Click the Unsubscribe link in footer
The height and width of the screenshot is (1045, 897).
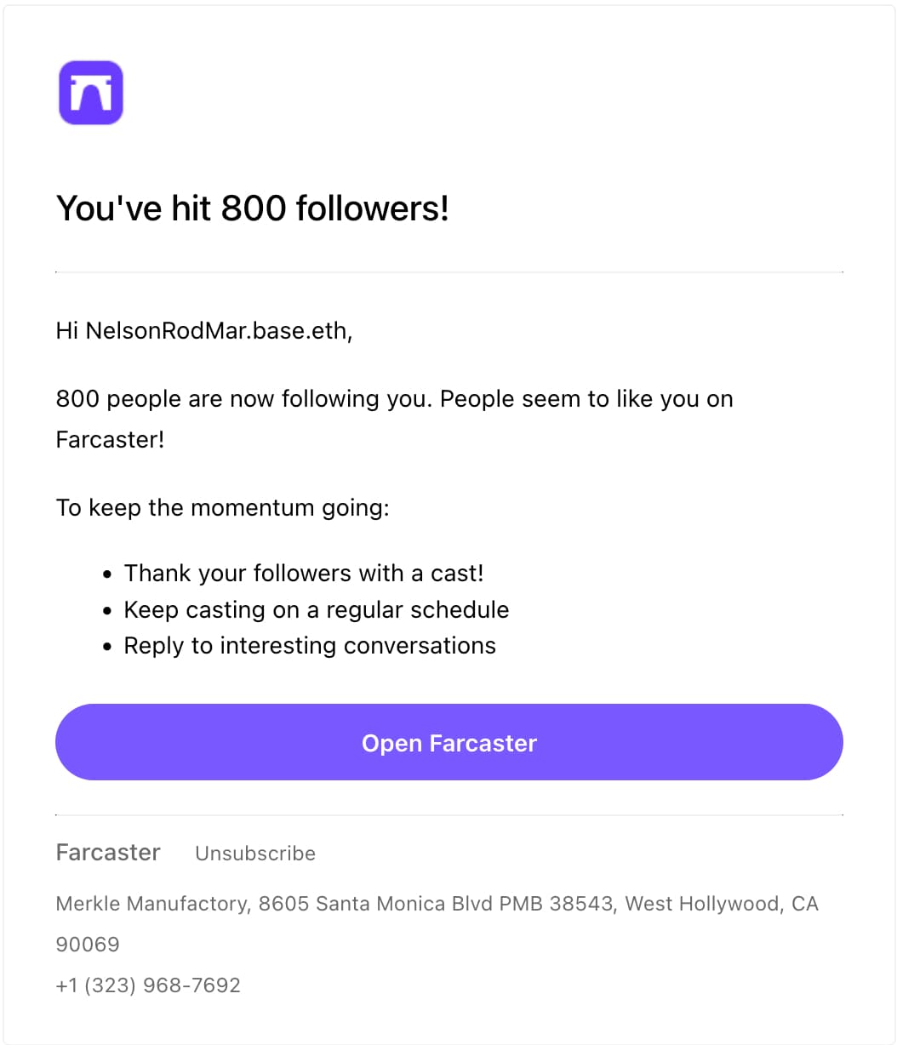[255, 854]
